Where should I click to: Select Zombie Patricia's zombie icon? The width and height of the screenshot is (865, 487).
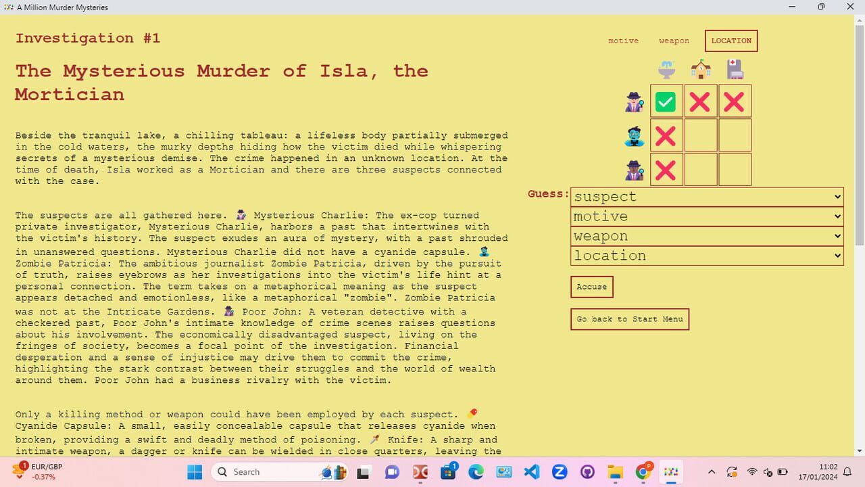(x=633, y=135)
